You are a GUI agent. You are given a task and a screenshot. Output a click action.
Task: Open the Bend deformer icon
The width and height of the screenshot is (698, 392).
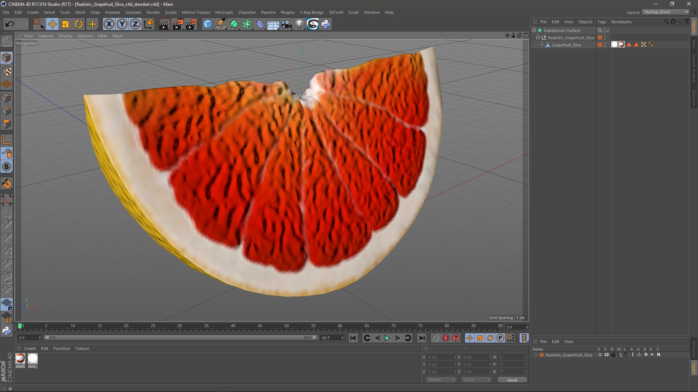(260, 24)
